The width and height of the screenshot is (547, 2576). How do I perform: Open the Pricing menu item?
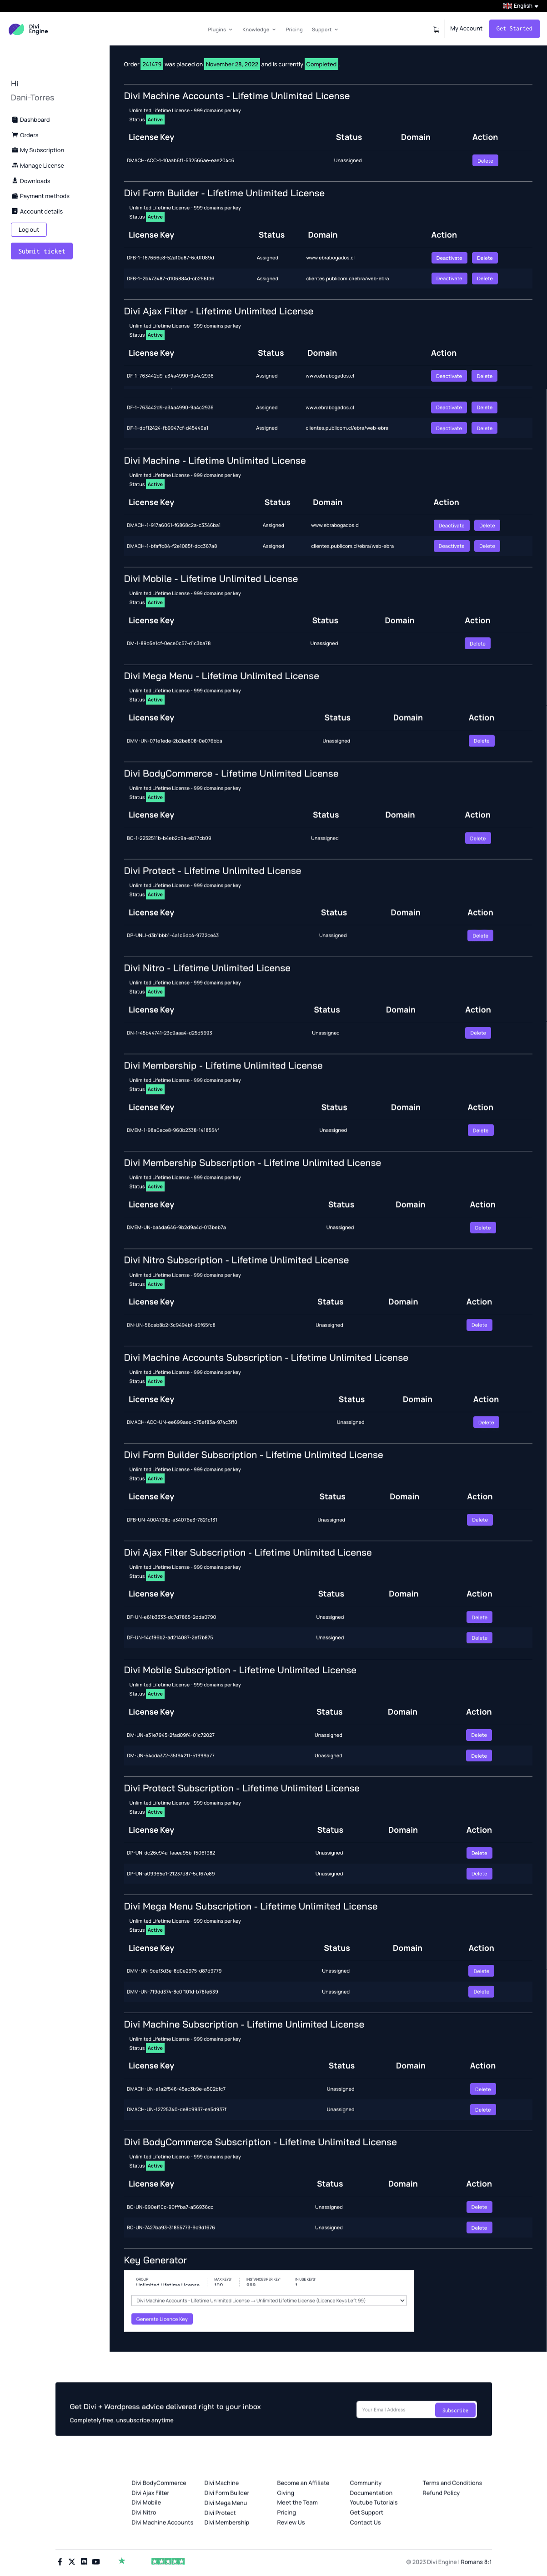294,30
